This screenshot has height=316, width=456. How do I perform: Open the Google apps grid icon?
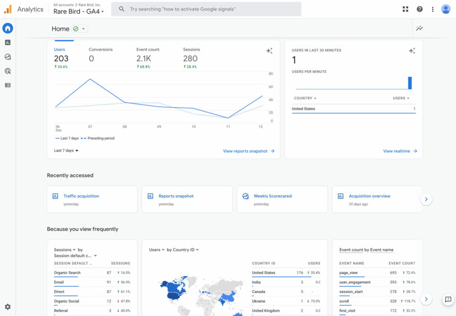click(405, 9)
